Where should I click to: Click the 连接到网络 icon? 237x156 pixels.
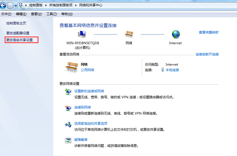click(68, 108)
